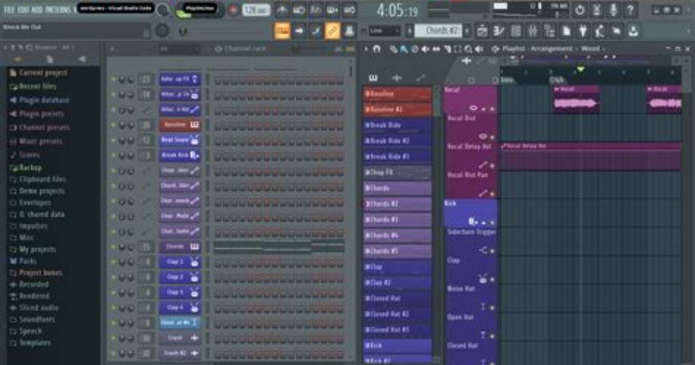This screenshot has height=365, width=695.
Task: Toggle mute light of Baseline channel
Action: [x=113, y=126]
